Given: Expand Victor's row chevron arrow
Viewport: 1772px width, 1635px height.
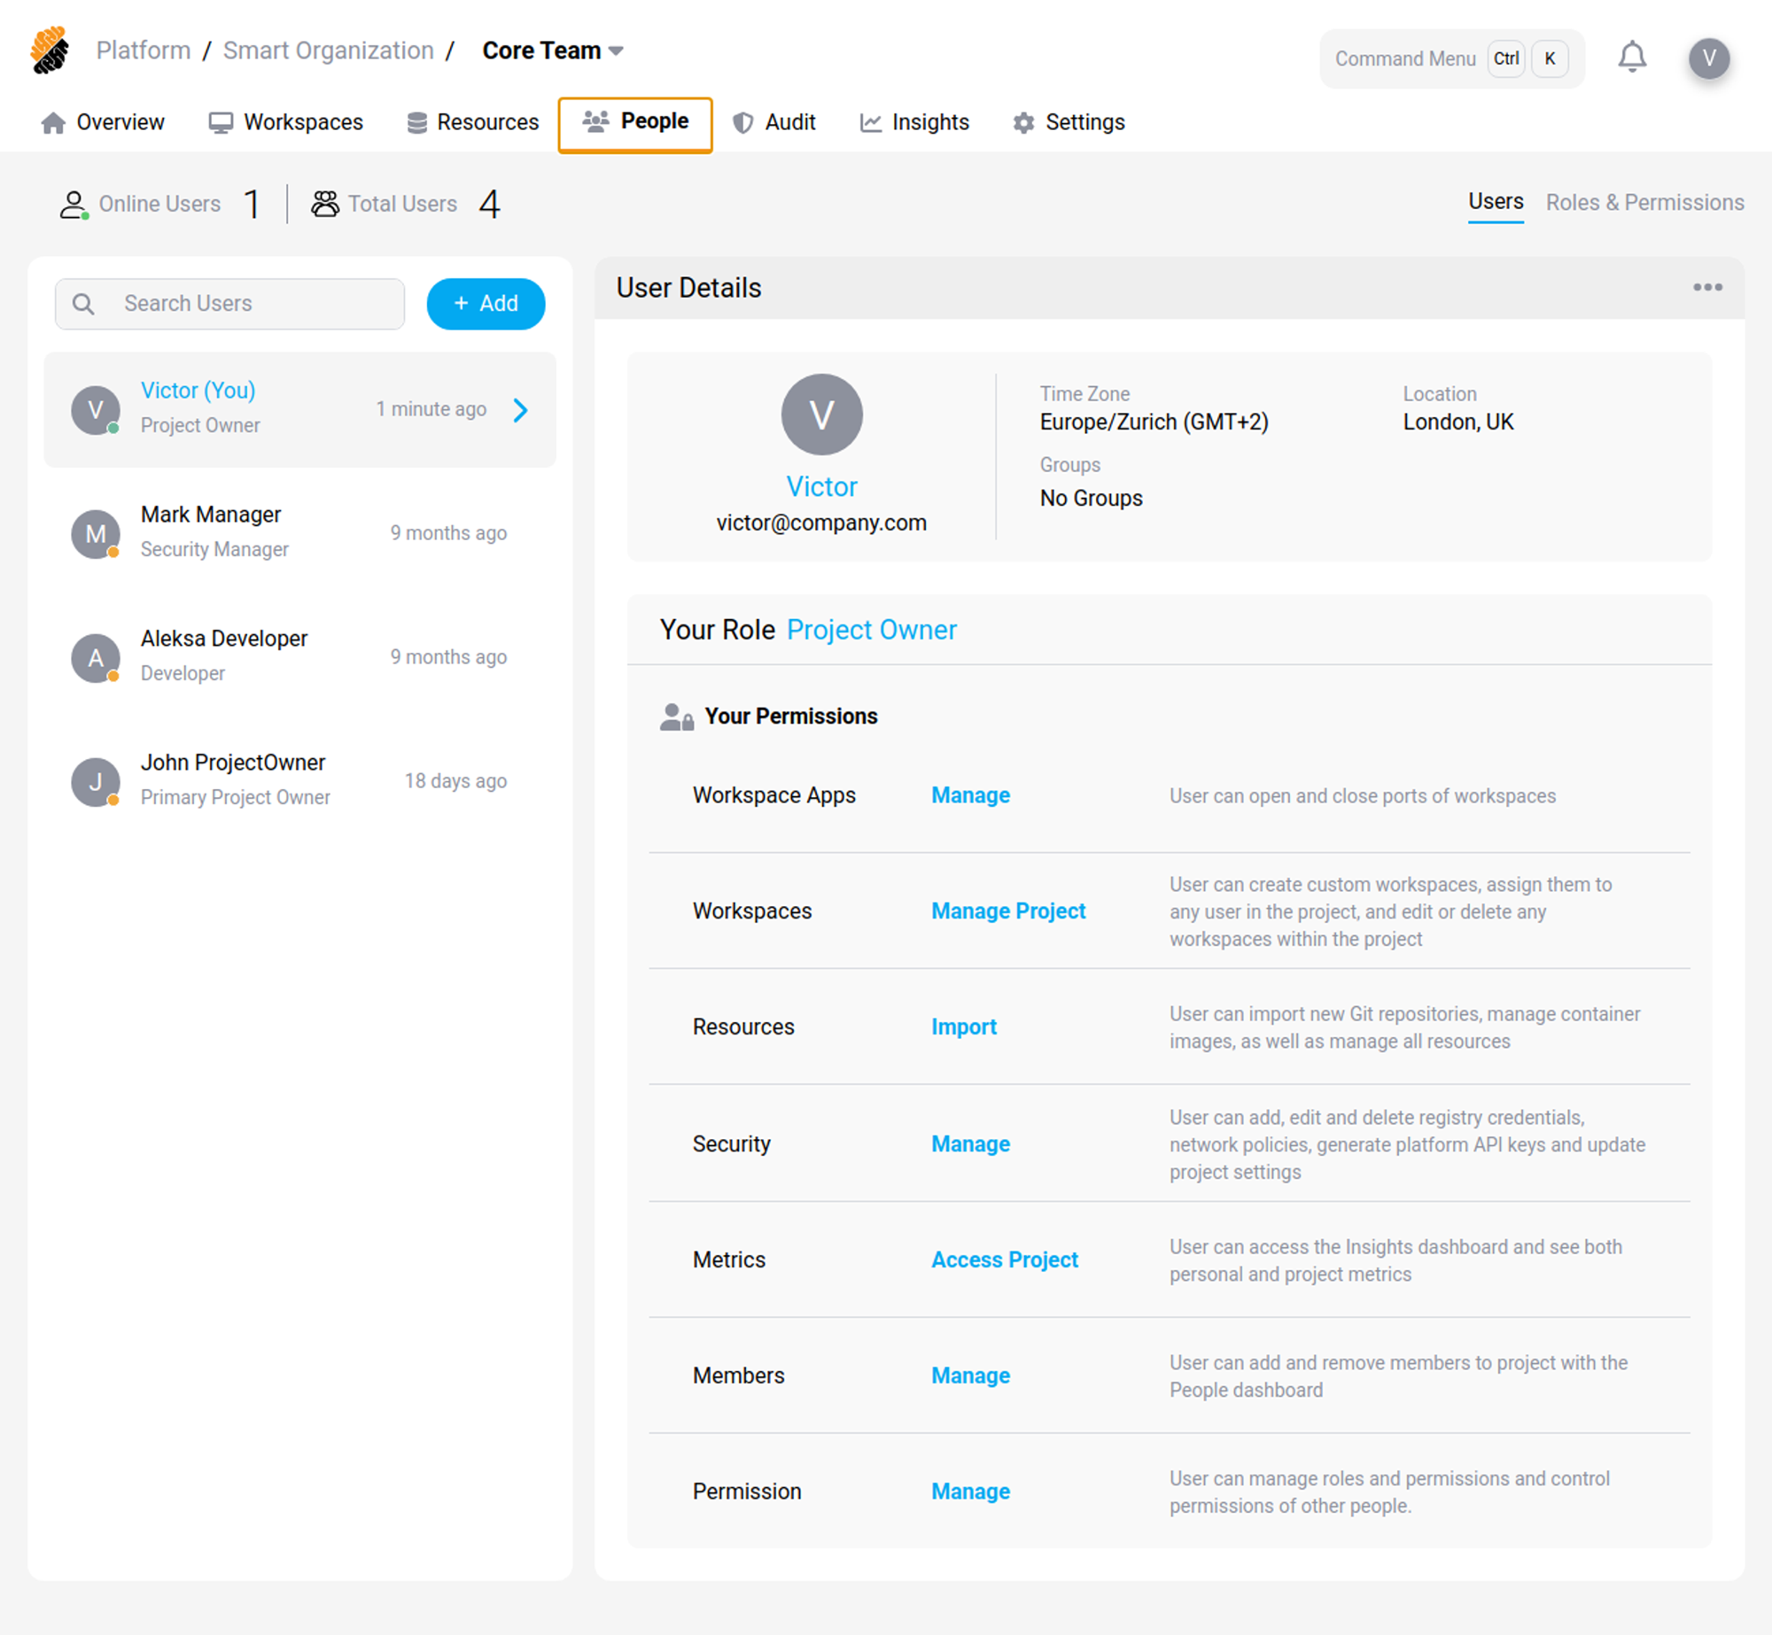Looking at the screenshot, I should [521, 409].
